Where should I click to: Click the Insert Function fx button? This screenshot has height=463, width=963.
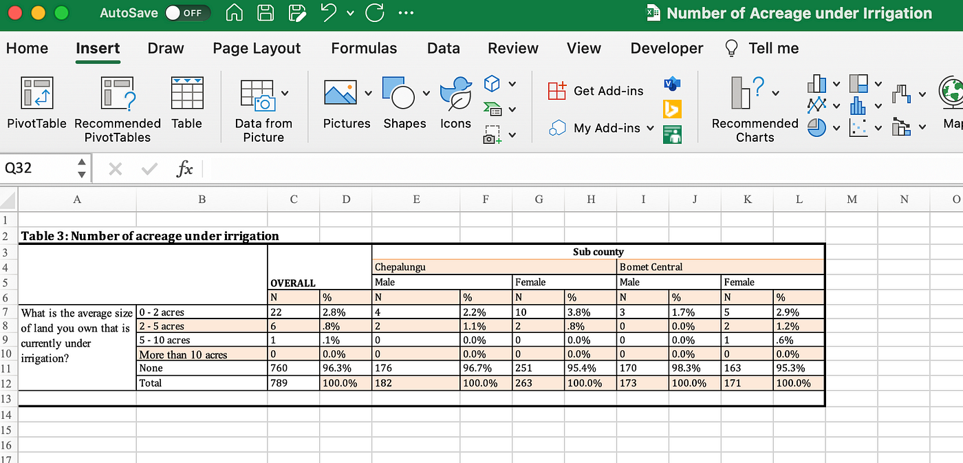[x=184, y=169]
